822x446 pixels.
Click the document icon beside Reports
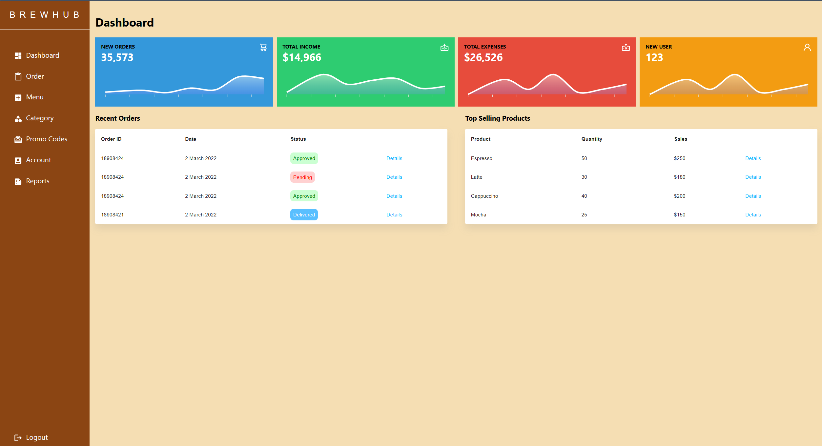click(18, 182)
